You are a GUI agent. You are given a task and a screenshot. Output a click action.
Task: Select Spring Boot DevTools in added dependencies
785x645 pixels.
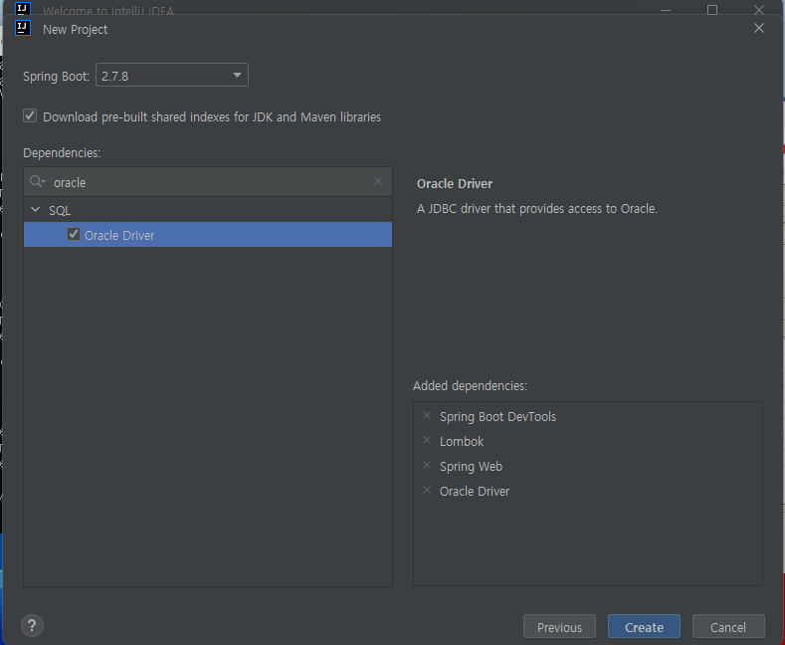(x=497, y=417)
